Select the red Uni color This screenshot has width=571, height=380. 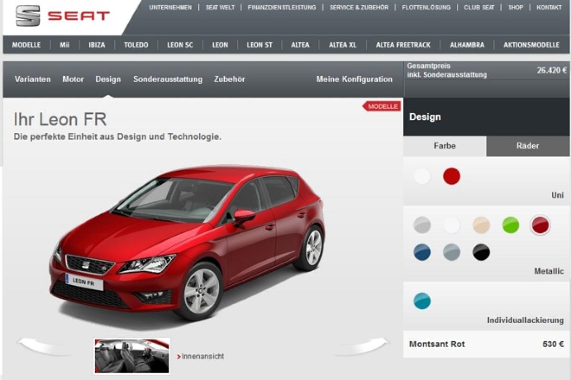[x=452, y=176]
